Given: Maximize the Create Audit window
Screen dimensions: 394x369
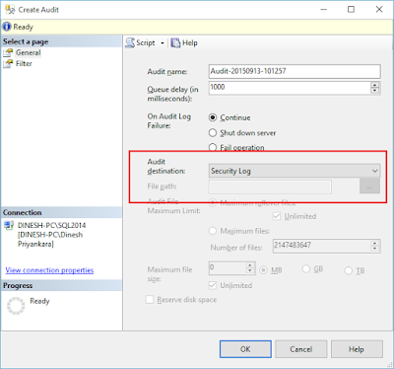Looking at the screenshot, I should [x=351, y=9].
